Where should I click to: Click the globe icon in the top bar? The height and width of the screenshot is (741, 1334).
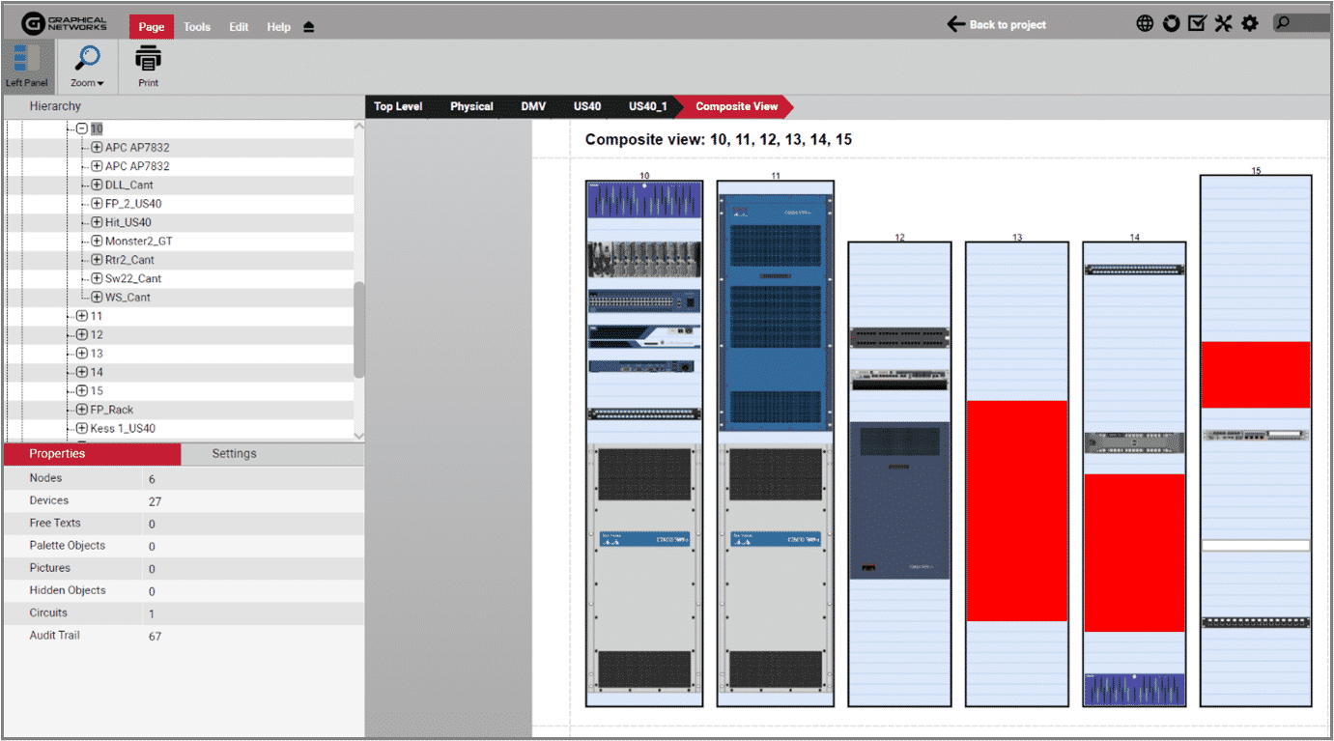[1144, 22]
